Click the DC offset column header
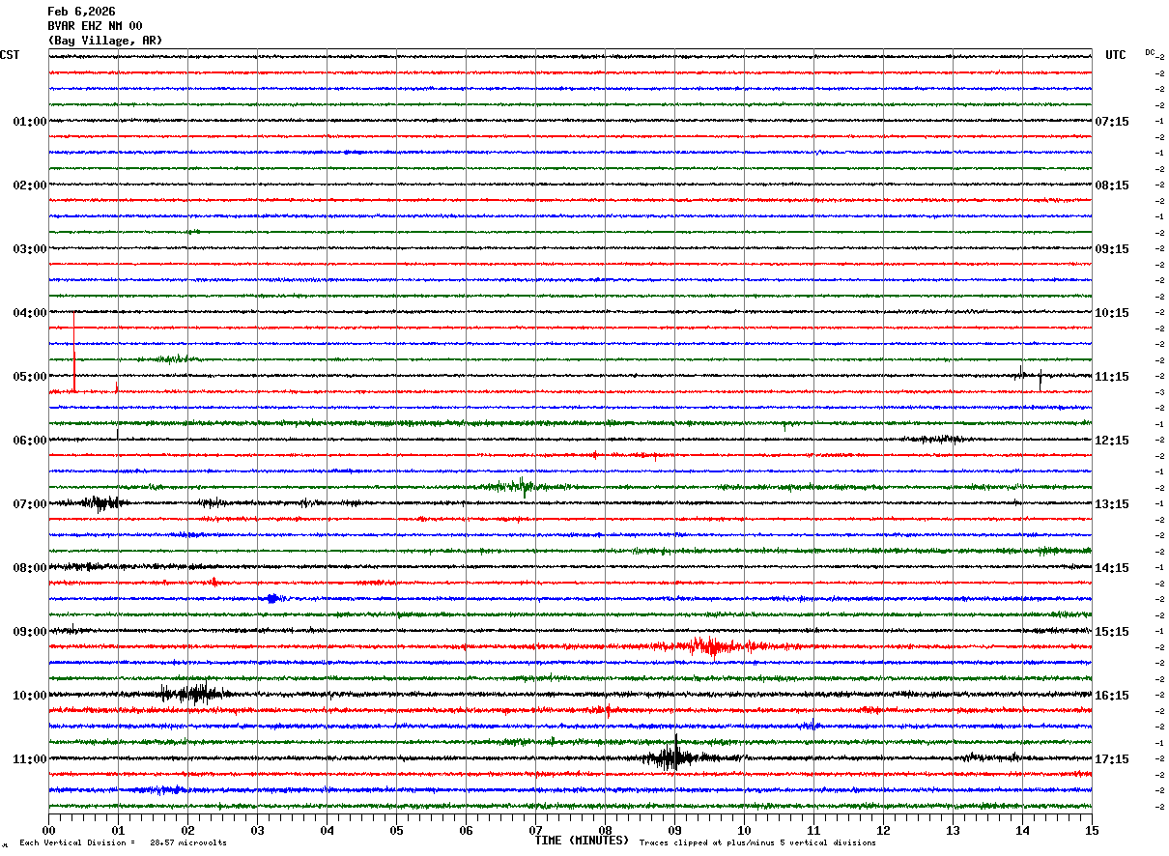 coord(1150,52)
